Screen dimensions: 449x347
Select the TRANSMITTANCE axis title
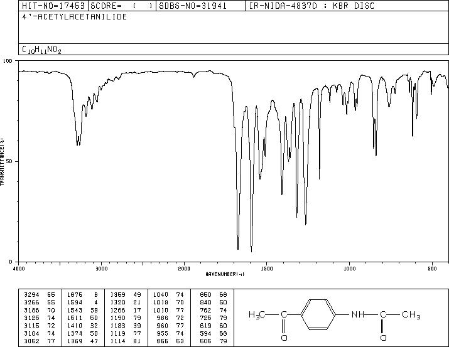click(2, 162)
